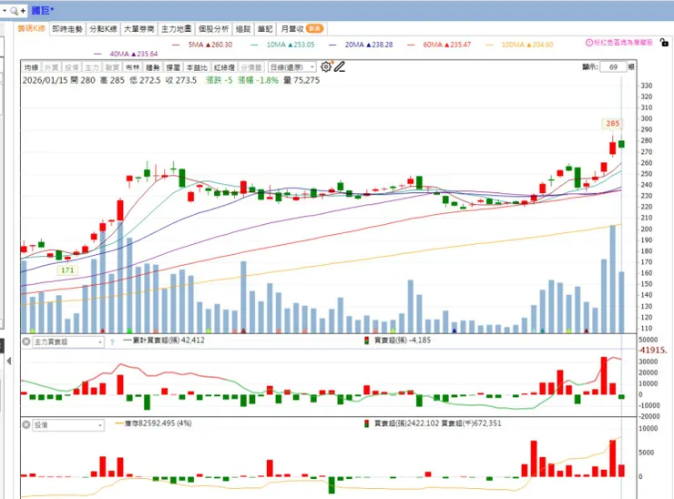Switch to the 追蹤 tab
The height and width of the screenshot is (499, 674).
coord(243,29)
